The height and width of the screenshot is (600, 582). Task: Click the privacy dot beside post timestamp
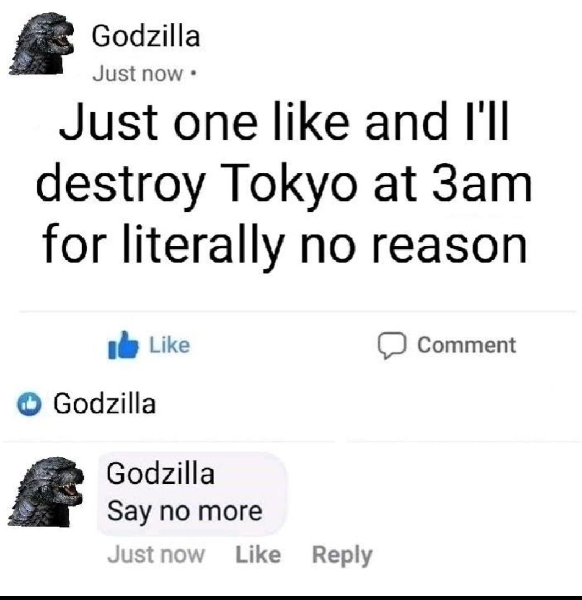click(x=193, y=74)
